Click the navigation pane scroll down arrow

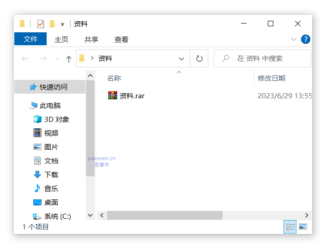[90, 215]
